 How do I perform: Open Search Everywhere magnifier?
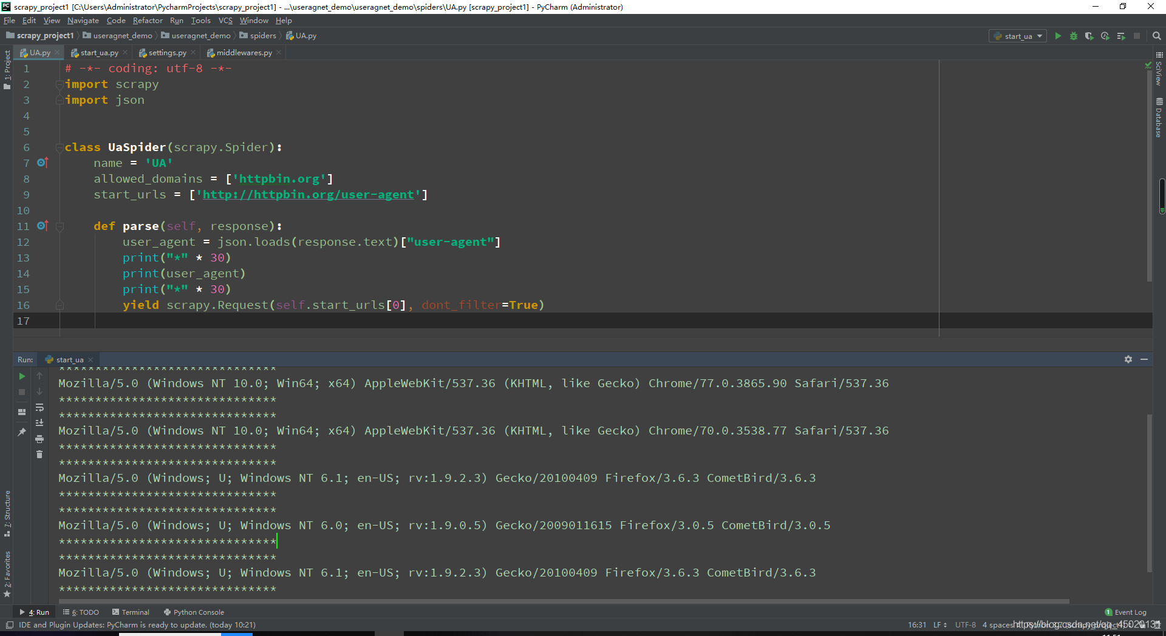(1157, 36)
